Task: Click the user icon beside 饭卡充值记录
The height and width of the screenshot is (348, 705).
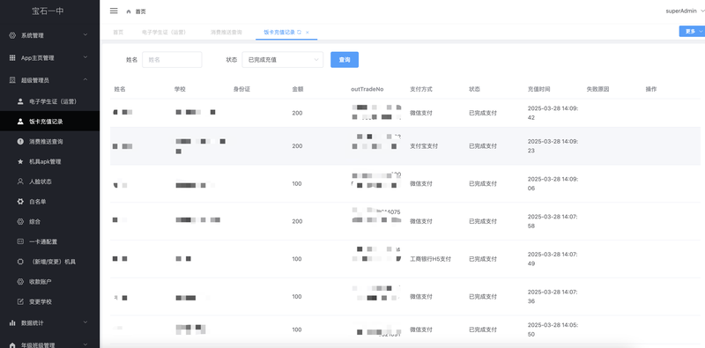Action: coord(20,122)
